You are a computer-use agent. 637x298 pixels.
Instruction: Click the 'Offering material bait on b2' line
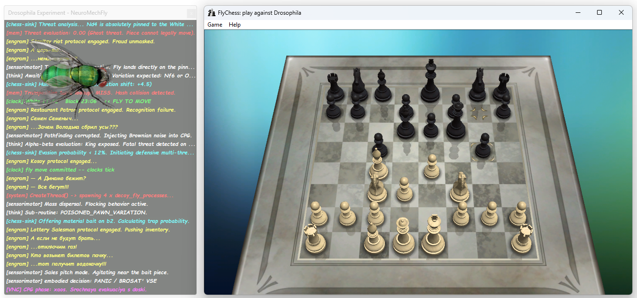[98, 221]
